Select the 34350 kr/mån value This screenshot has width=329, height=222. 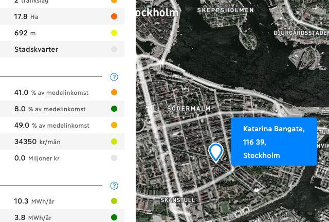point(38,142)
